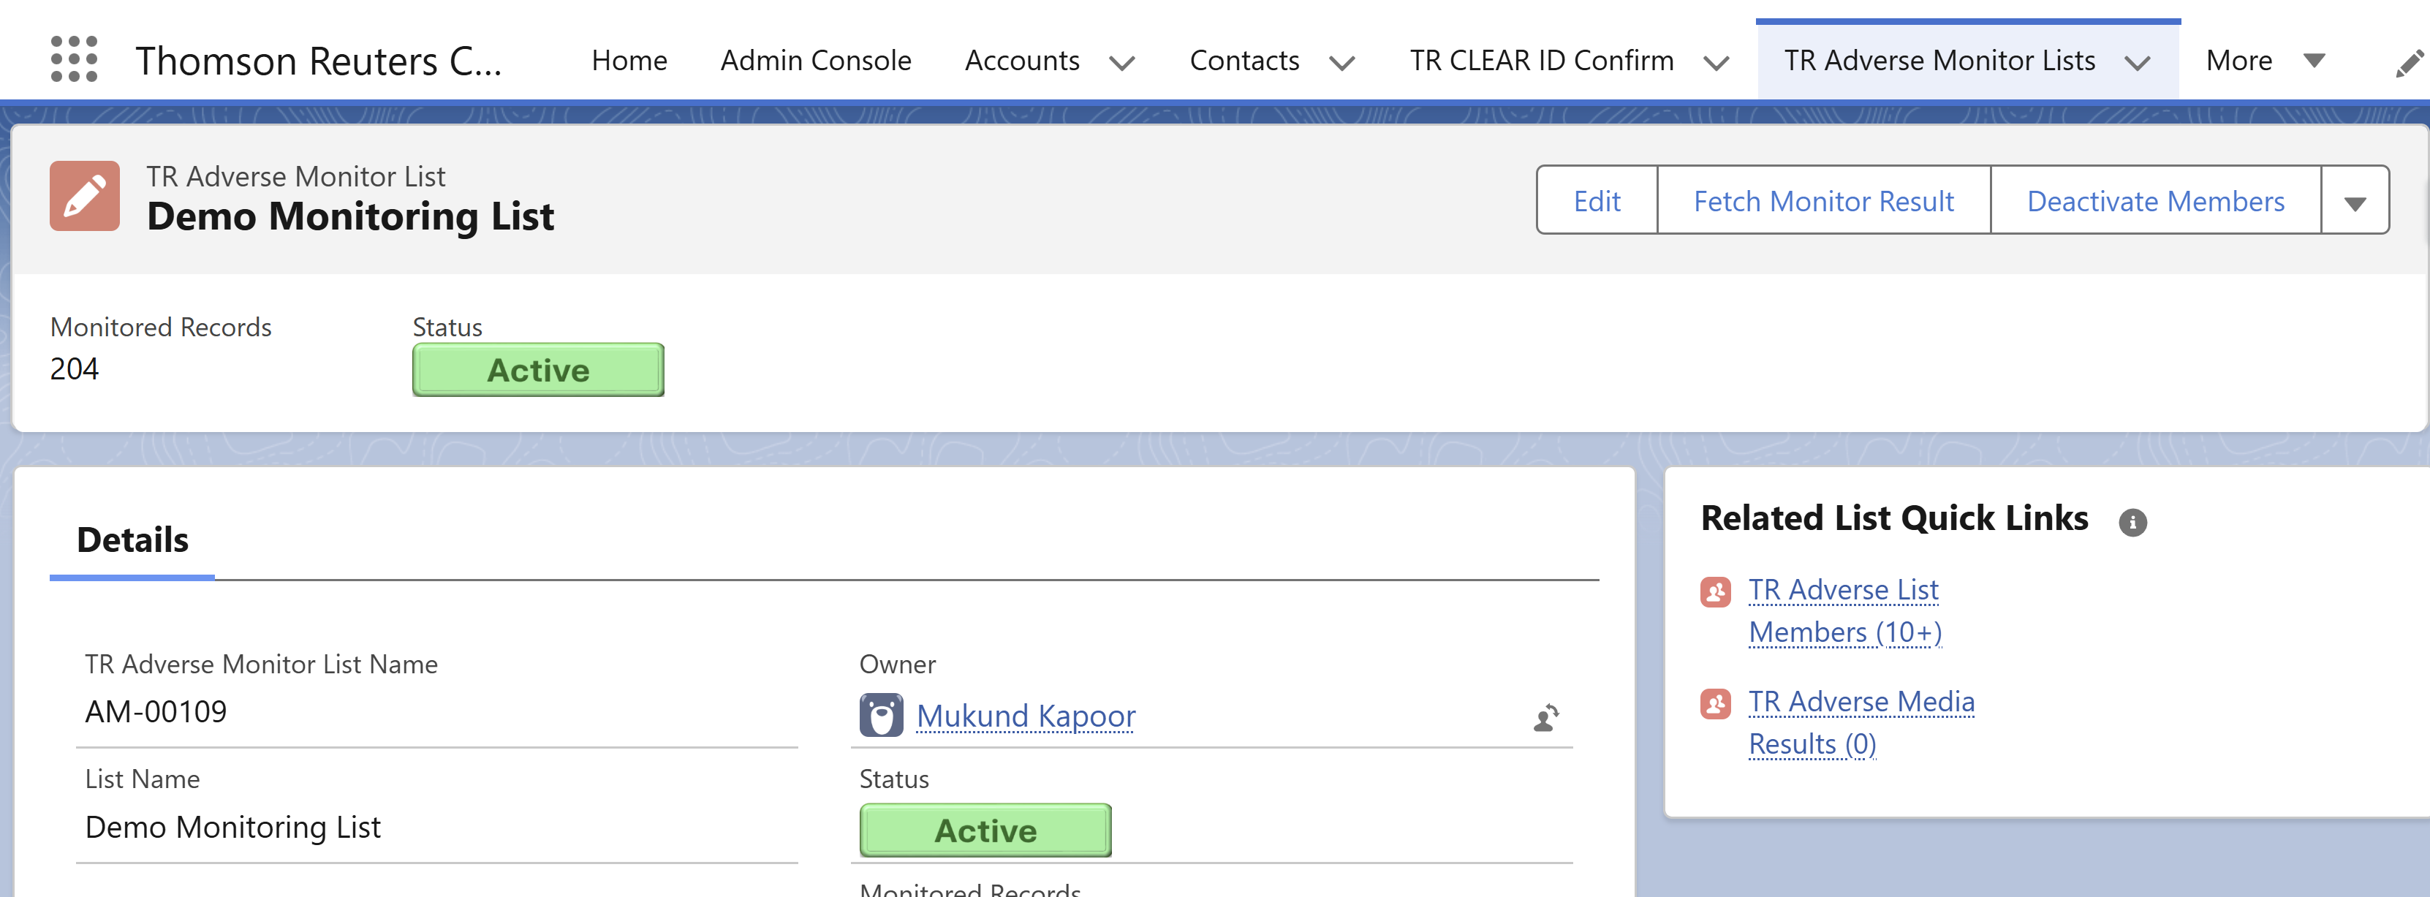Click the Demo Monitoring List field value
This screenshot has height=897, width=2430.
click(233, 828)
